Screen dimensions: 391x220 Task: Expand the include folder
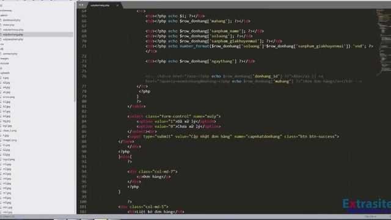pyautogui.click(x=4, y=63)
